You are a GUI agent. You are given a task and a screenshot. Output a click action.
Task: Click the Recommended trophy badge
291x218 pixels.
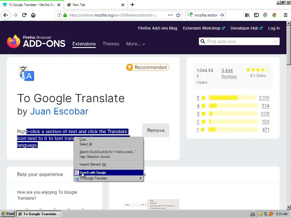[148, 67]
